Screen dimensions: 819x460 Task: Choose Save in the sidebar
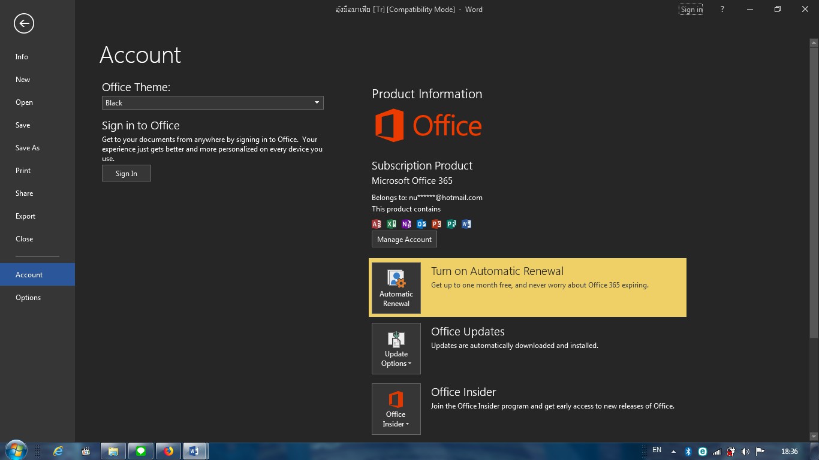[x=37, y=125]
